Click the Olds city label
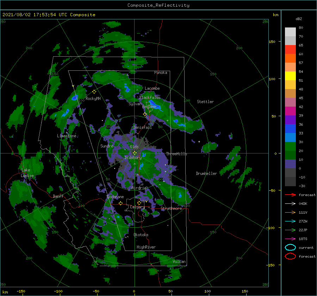The height and width of the screenshot is (296, 317). (134, 147)
